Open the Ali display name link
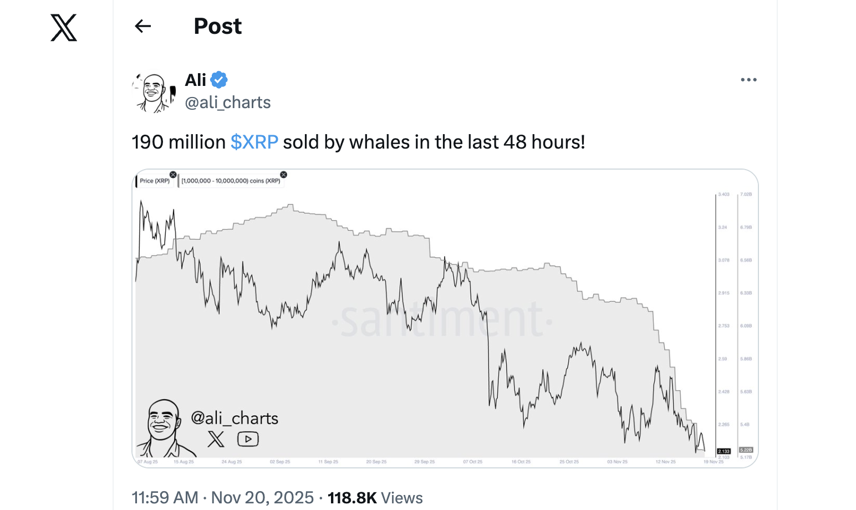The height and width of the screenshot is (510, 856). tap(196, 80)
